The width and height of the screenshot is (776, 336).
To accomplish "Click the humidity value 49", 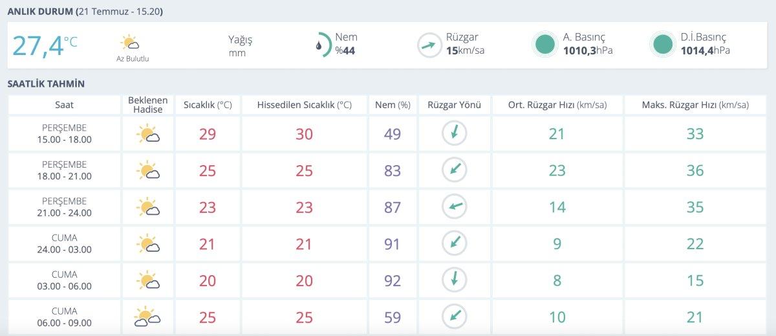I will pos(393,134).
